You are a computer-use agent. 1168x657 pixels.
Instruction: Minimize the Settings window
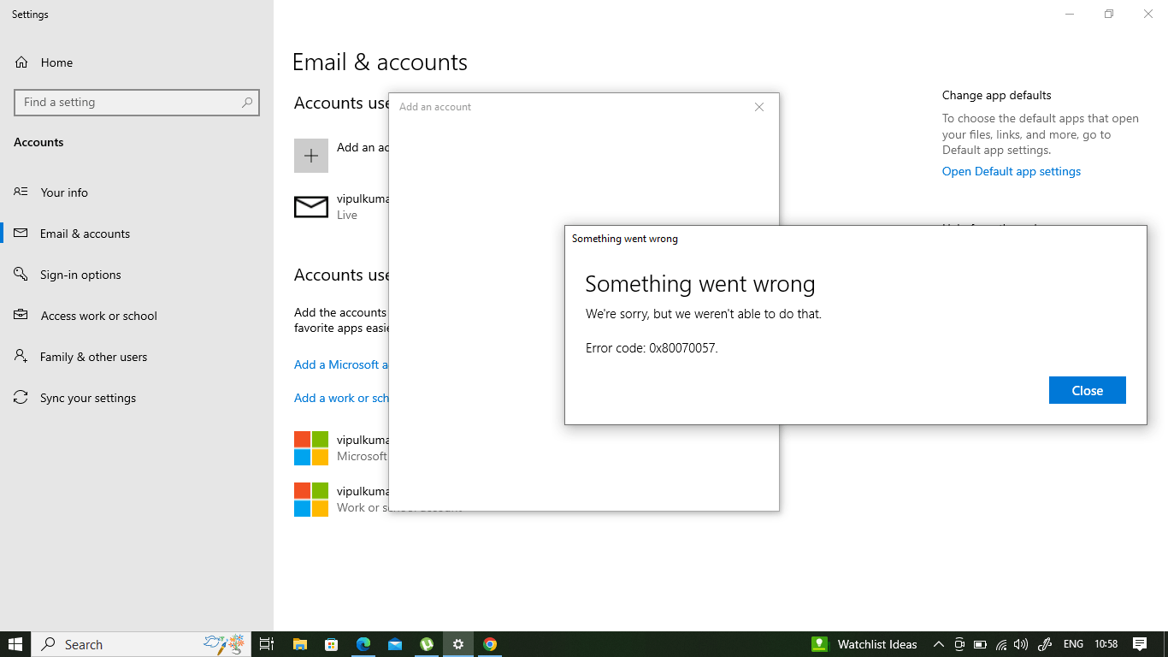[x=1070, y=14]
